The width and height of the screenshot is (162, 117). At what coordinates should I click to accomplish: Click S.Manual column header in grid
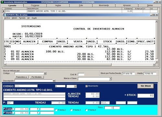(138, 9)
